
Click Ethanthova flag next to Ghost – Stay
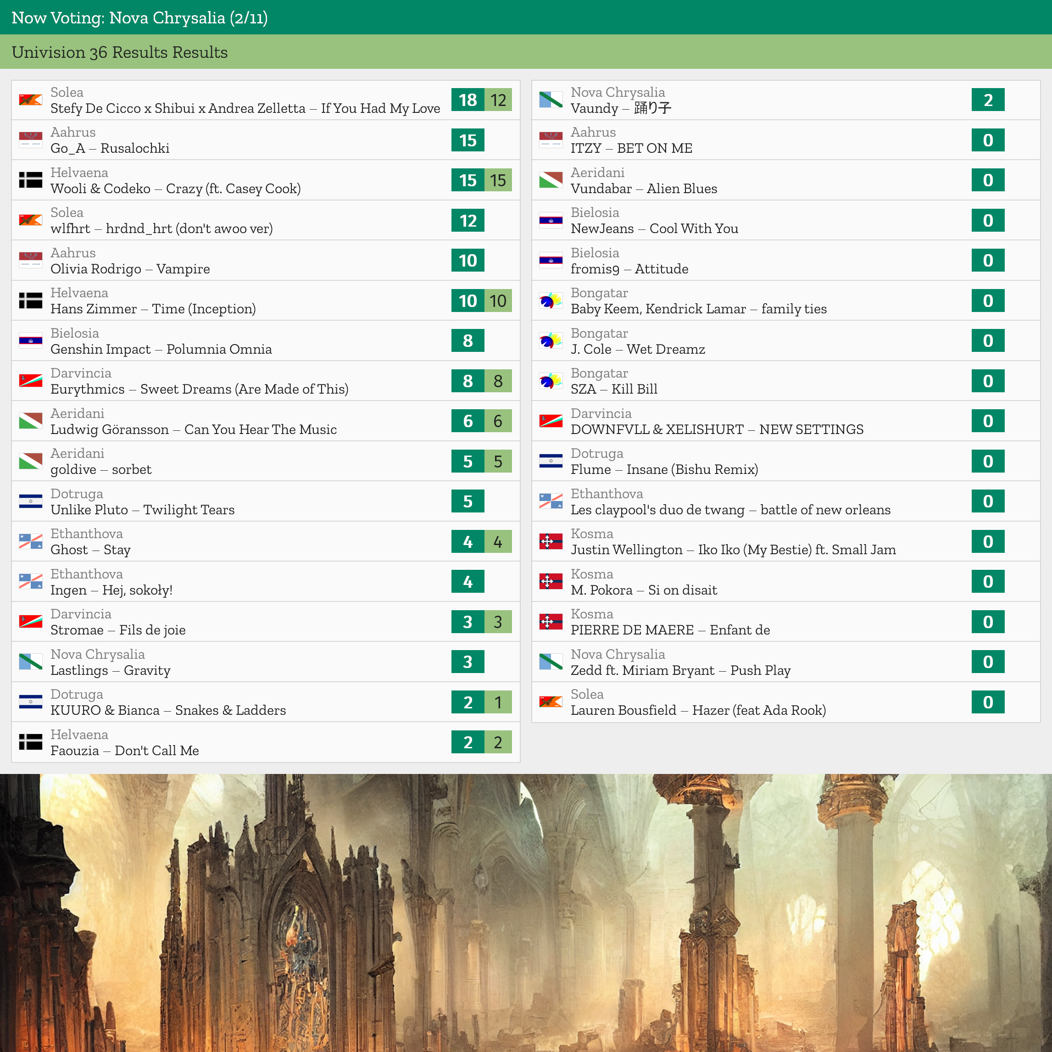tap(30, 542)
